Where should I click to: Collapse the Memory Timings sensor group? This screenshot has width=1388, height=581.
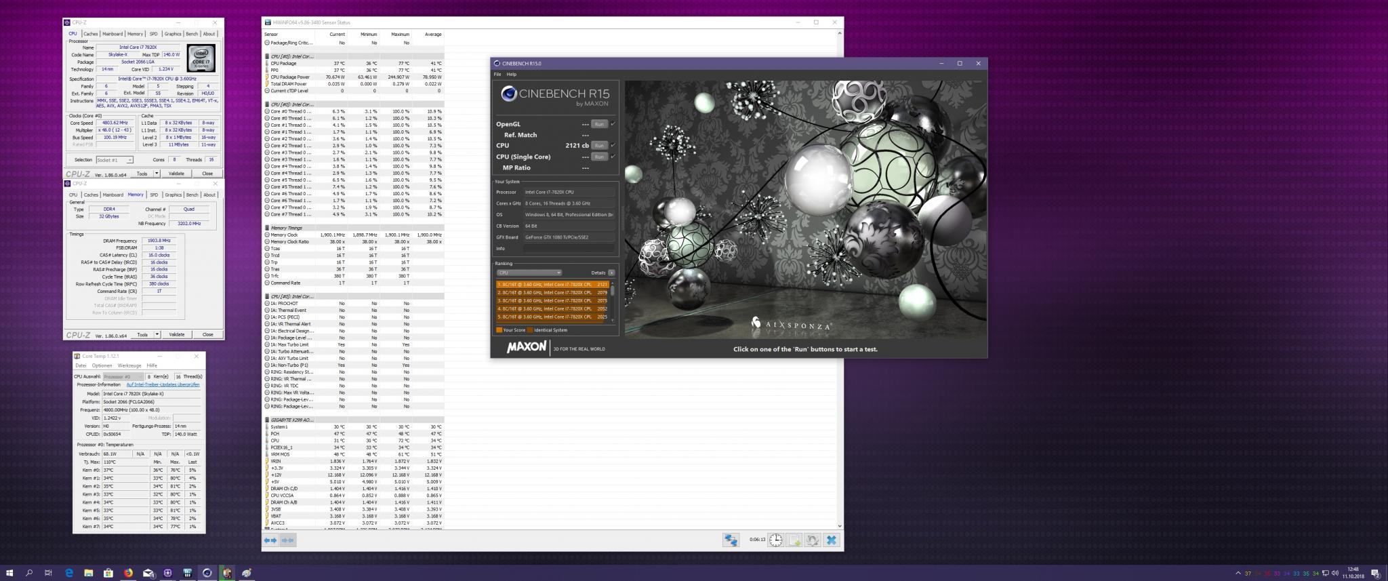[x=266, y=228]
